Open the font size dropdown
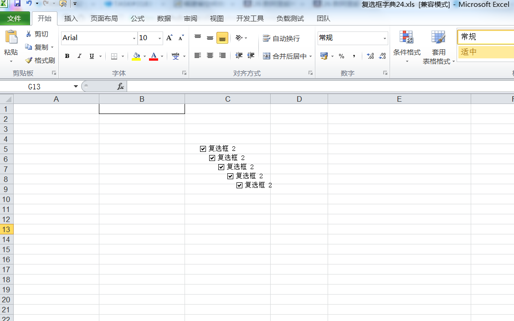This screenshot has width=514, height=321. [159, 38]
